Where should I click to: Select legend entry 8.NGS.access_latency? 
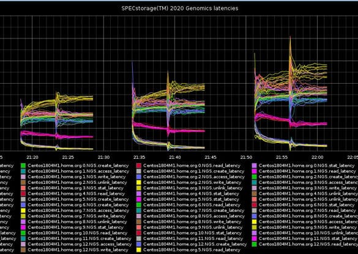[194, 216]
